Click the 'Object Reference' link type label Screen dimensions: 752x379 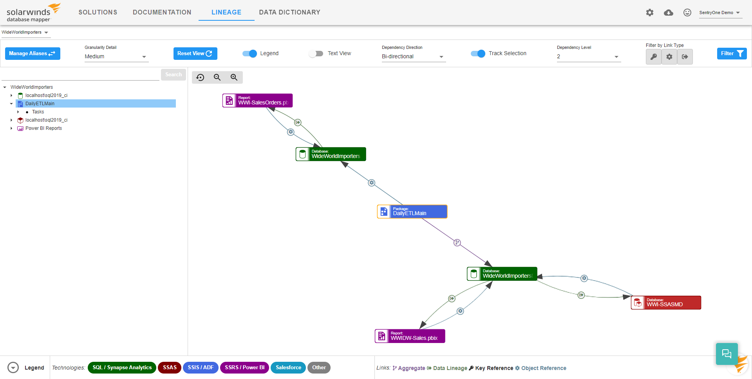(x=544, y=368)
